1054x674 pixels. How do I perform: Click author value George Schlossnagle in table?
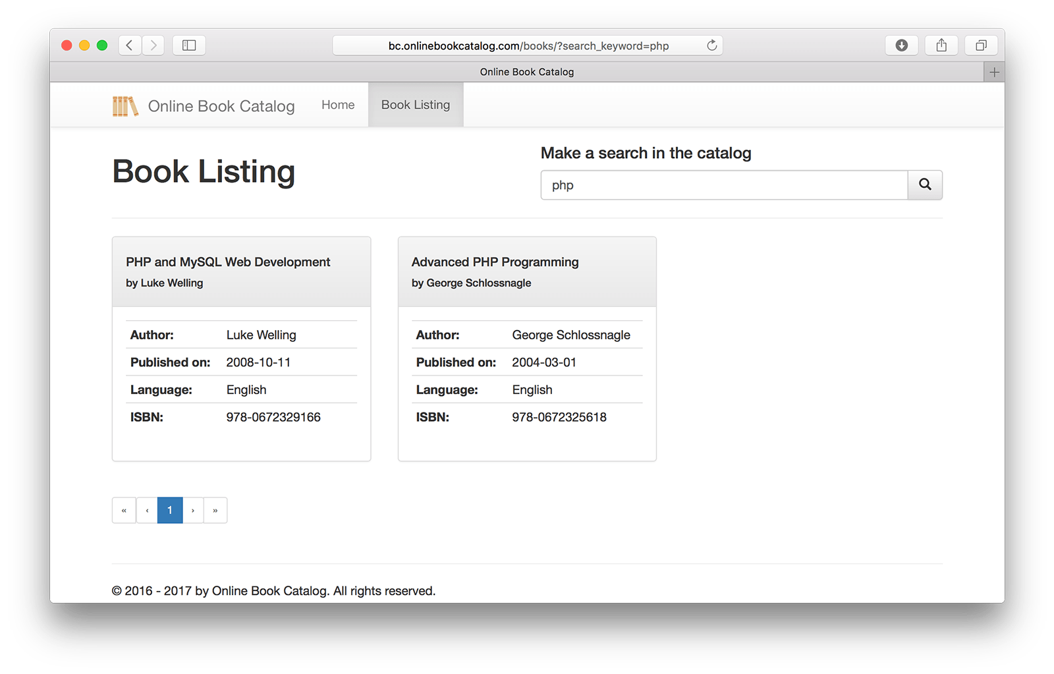click(x=571, y=335)
